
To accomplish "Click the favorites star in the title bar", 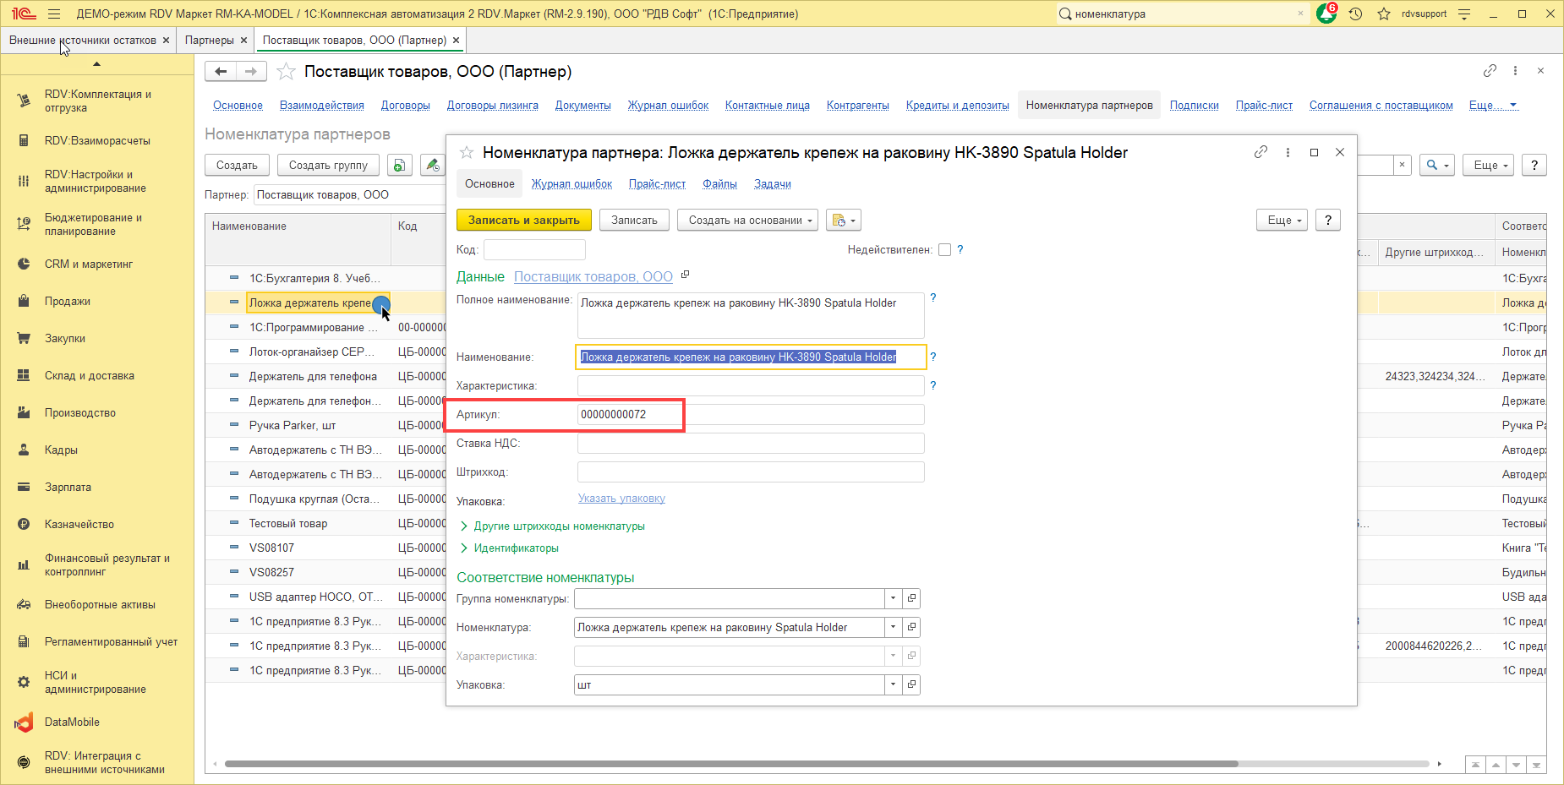I will point(1384,14).
